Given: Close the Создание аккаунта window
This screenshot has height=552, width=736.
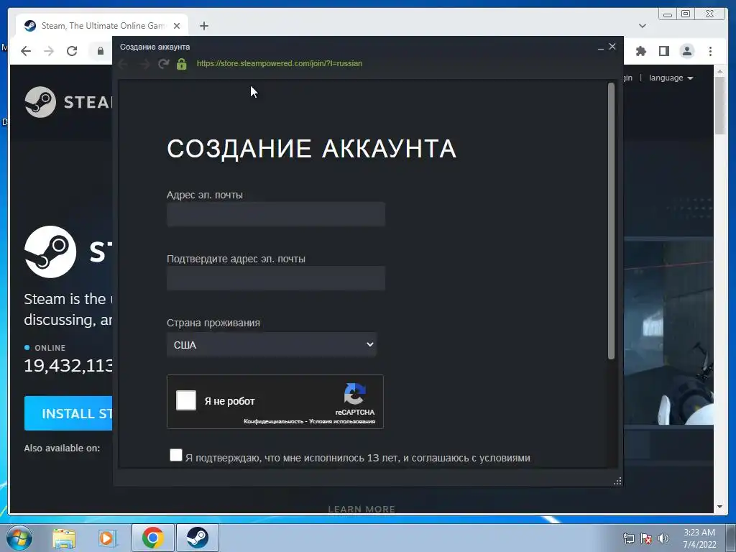Looking at the screenshot, I should [x=612, y=47].
